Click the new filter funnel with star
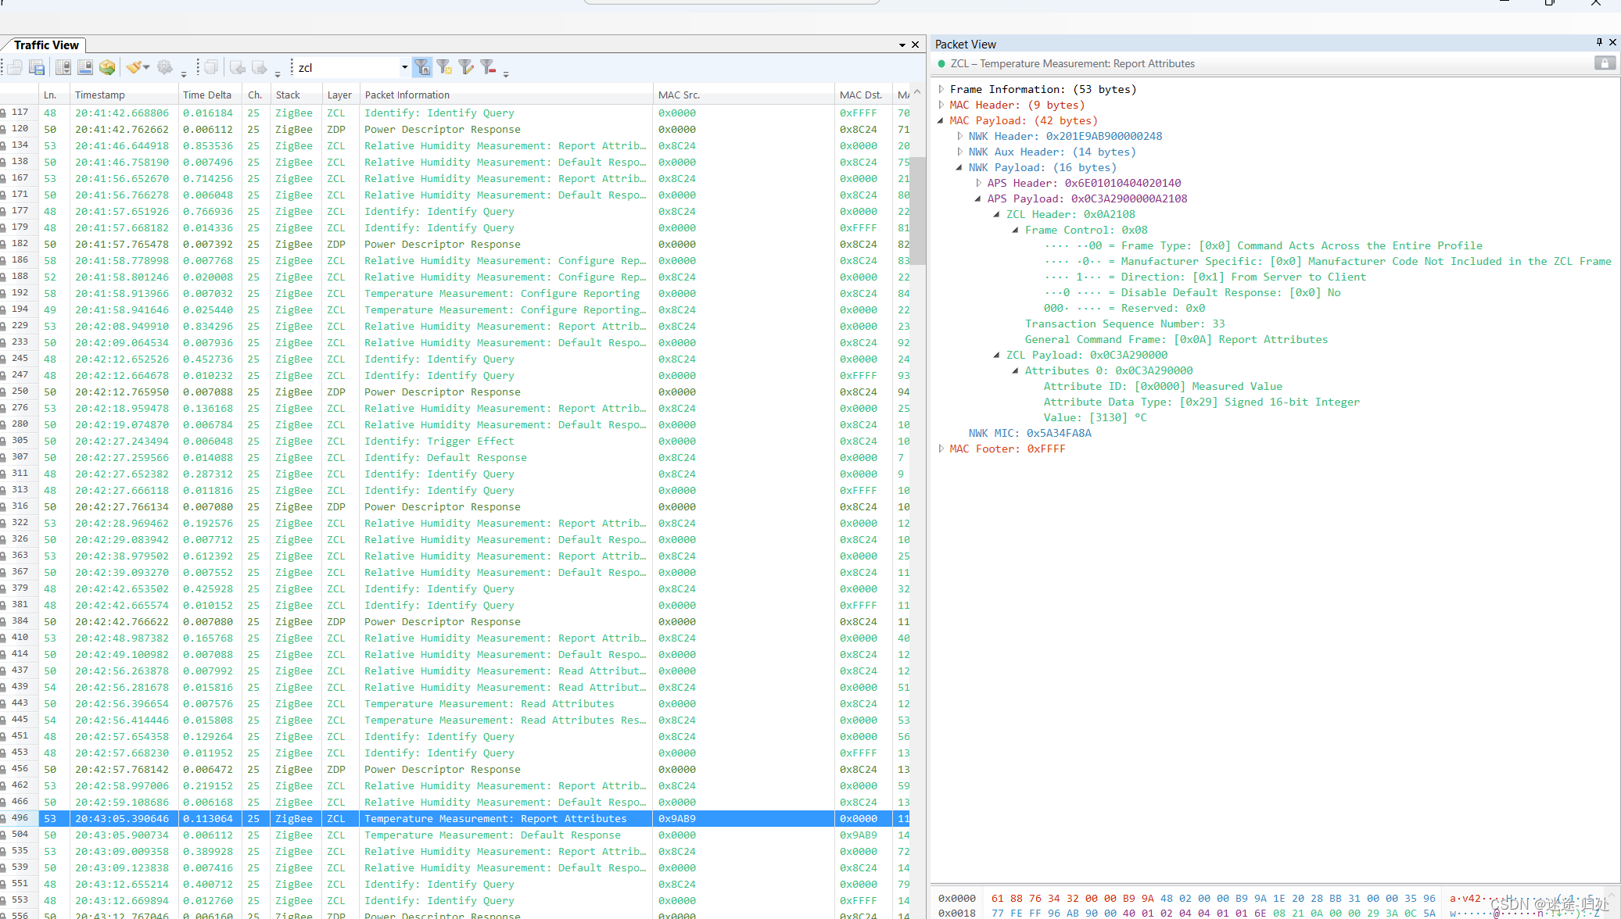Viewport: 1621px width, 919px height. tap(444, 68)
